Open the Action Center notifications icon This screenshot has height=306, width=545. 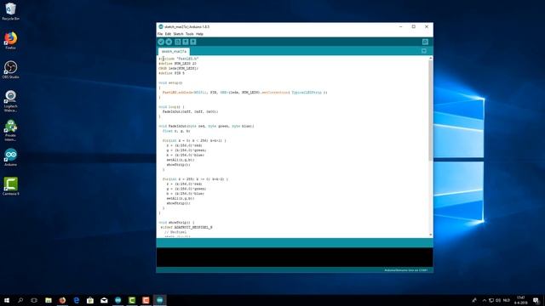536,300
